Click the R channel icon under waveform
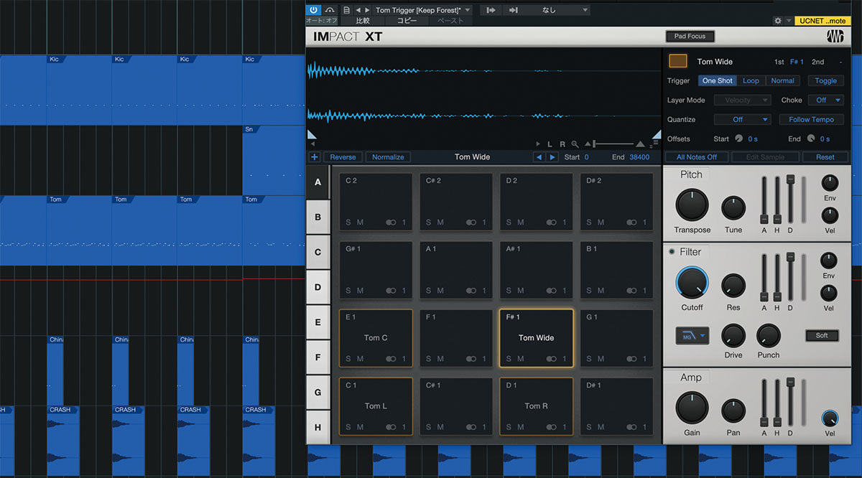862x478 pixels. click(562, 144)
